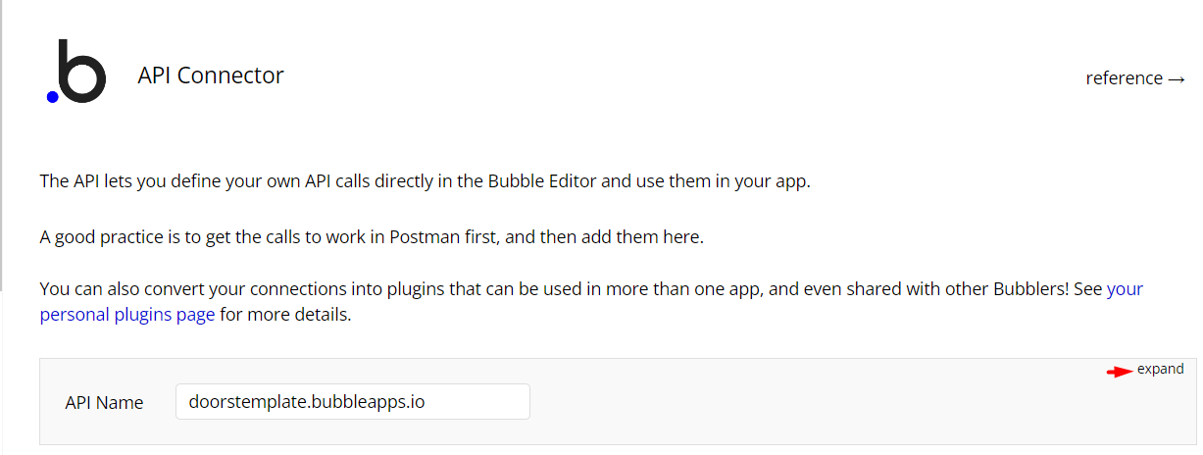Image resolution: width=1203 pixels, height=455 pixels.
Task: Click the red arrow pointing to expand
Action: [x=1120, y=371]
